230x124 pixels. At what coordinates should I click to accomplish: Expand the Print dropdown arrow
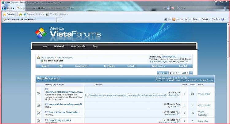click(190, 19)
